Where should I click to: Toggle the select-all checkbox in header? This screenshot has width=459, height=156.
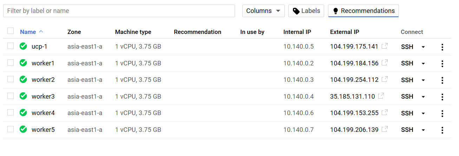click(11, 31)
